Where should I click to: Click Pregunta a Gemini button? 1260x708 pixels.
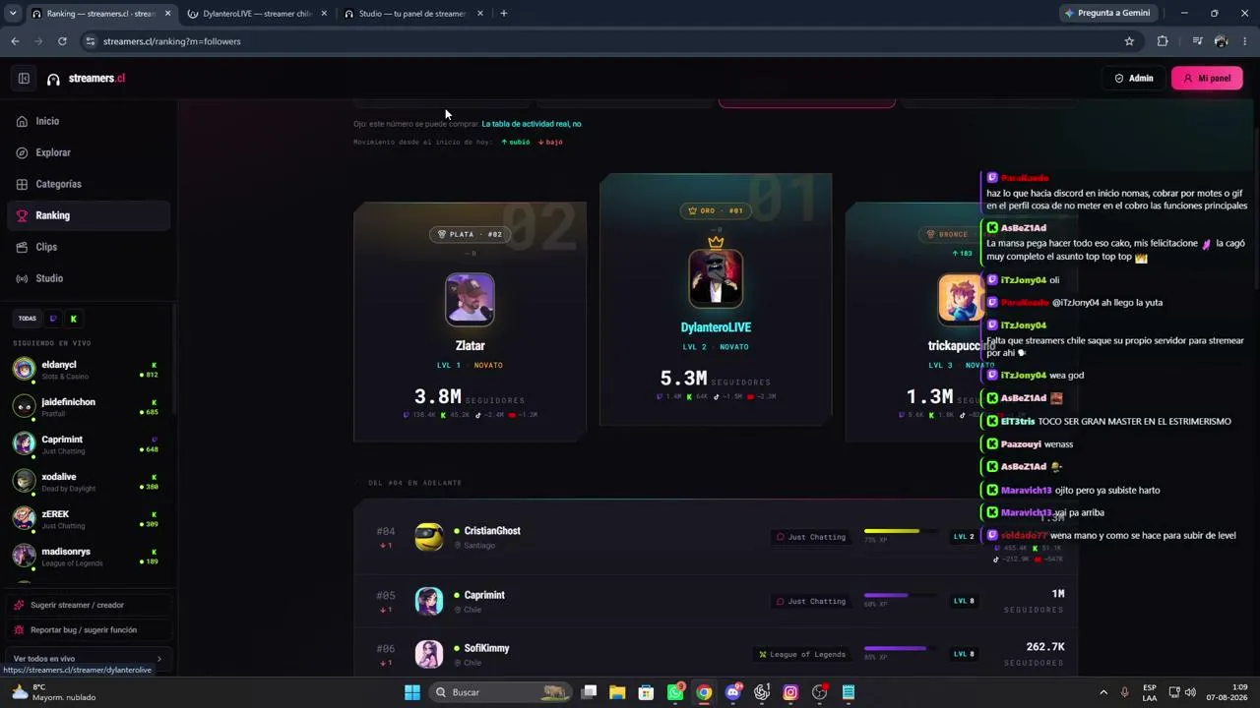coord(1107,14)
